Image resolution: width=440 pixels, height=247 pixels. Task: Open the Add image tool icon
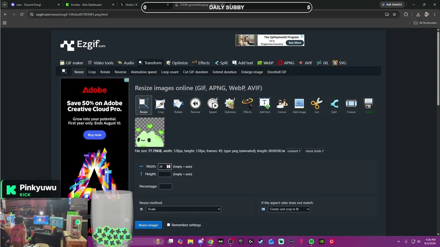[x=299, y=105]
